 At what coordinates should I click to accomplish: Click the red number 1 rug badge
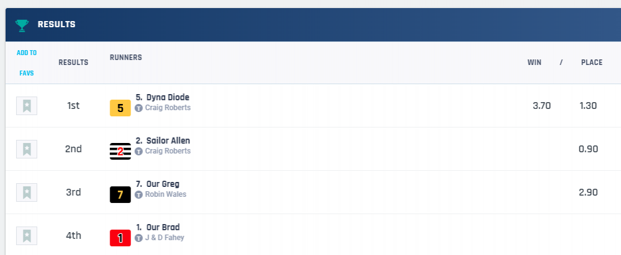click(120, 238)
